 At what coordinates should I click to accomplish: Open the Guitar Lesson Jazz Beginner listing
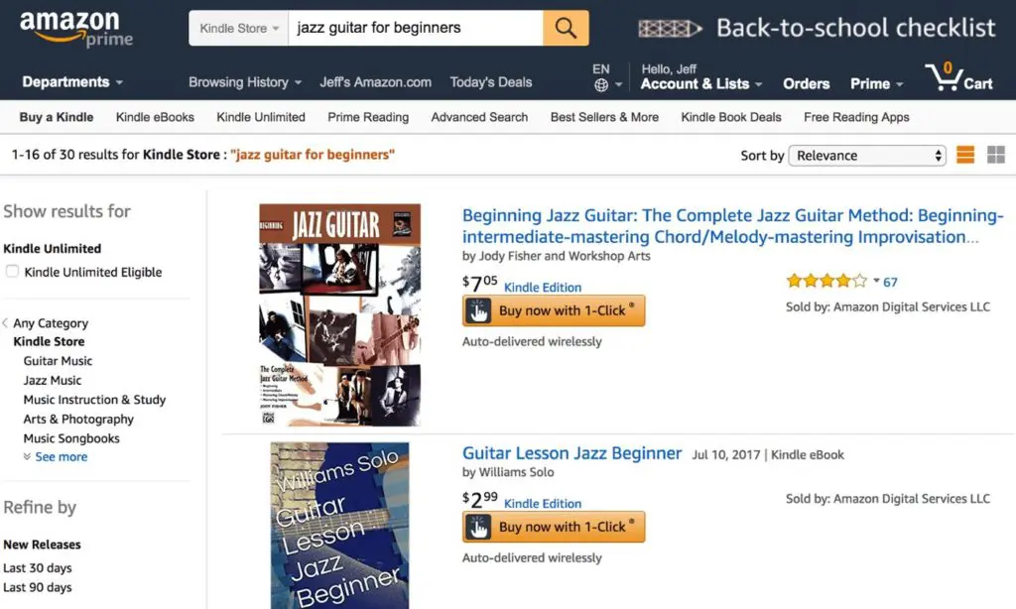point(571,453)
